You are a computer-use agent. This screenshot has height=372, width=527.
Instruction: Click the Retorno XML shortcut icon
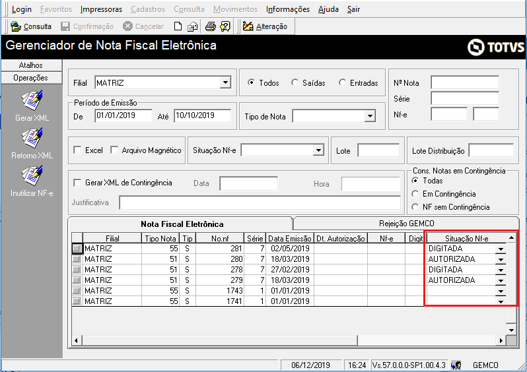32,138
